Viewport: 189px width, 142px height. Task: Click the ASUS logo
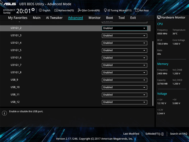click(x=10, y=4)
